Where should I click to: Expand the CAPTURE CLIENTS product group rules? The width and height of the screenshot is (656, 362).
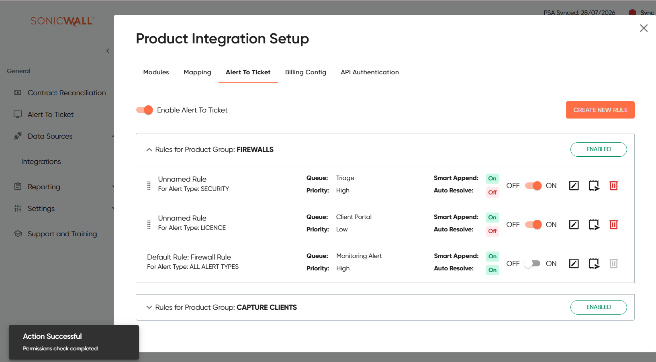149,307
